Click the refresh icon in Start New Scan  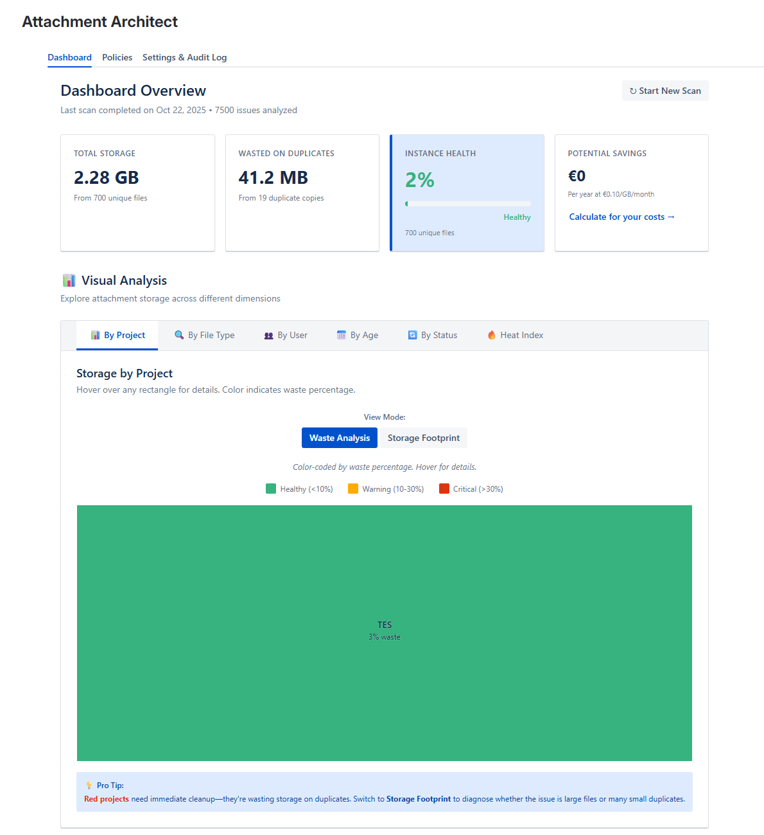click(x=633, y=91)
